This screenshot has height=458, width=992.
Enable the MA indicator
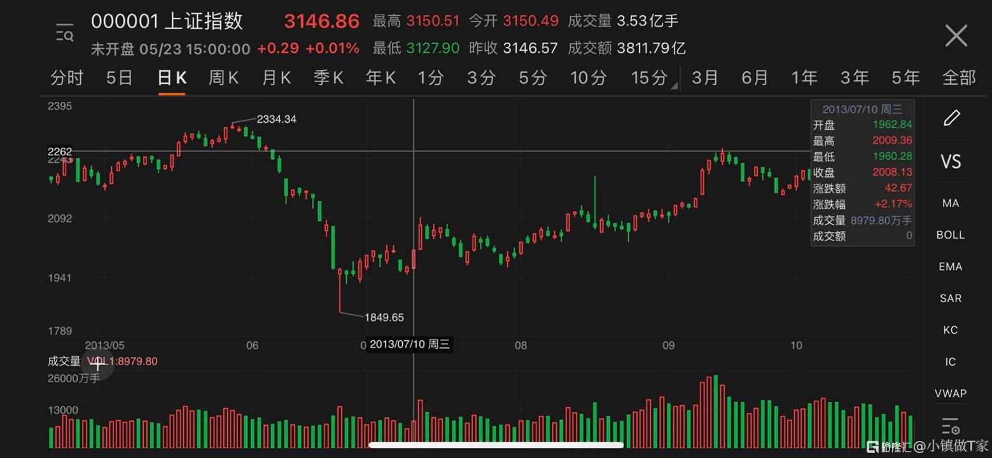pyautogui.click(x=951, y=204)
